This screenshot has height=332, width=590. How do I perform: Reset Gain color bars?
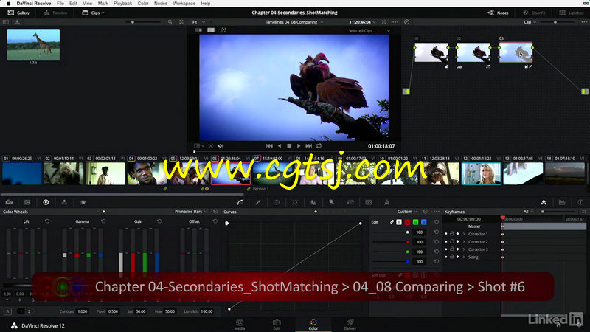[159, 221]
